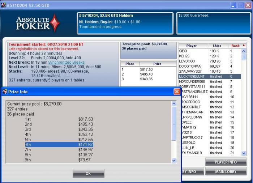Minimize the tournament window
This screenshot has height=183, width=253.
233,5
